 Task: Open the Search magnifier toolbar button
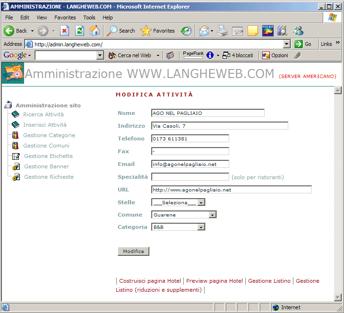[x=120, y=31]
